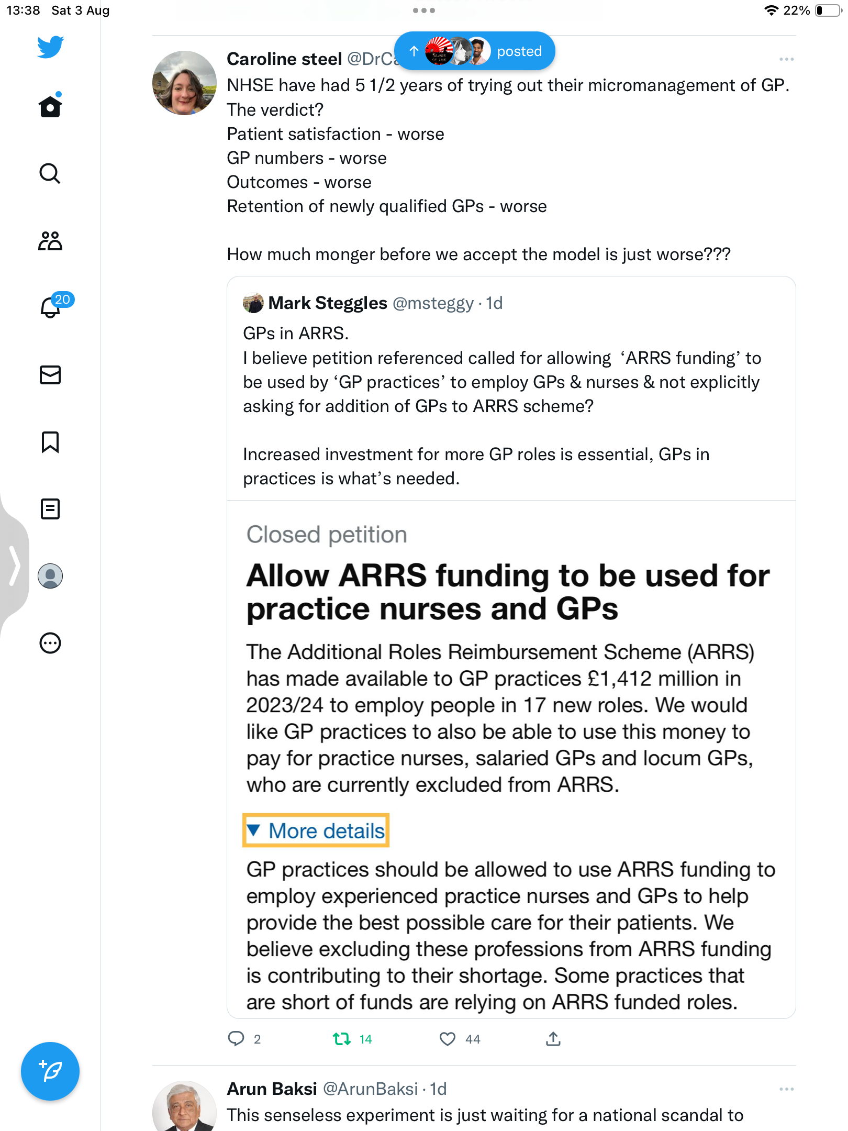848x1131 pixels.
Task: Open Arun Baksi's profile picture
Action: click(x=184, y=1106)
